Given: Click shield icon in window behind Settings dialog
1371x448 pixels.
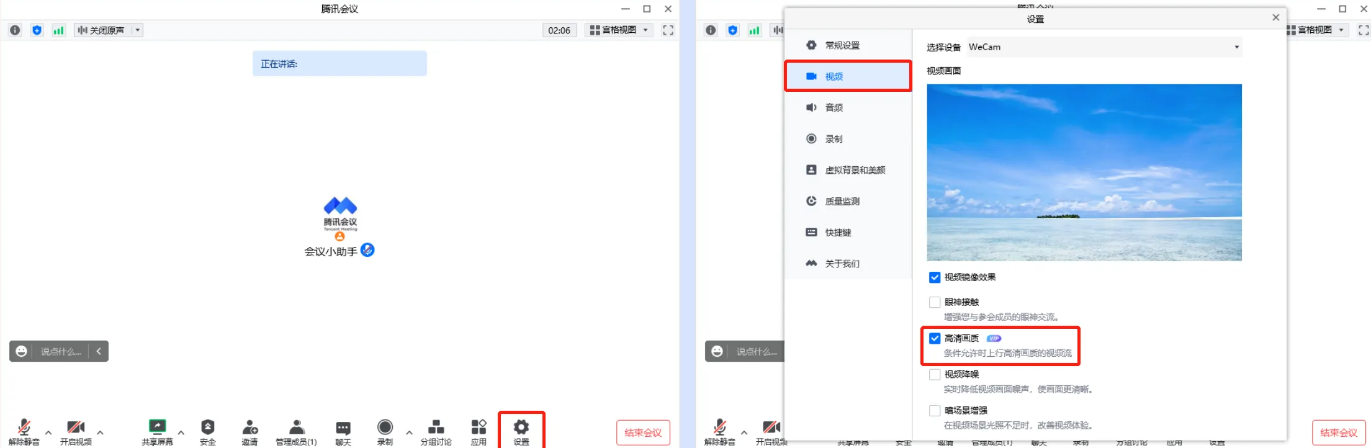Looking at the screenshot, I should coord(732,30).
